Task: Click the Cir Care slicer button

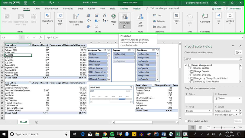Action: 98,54
